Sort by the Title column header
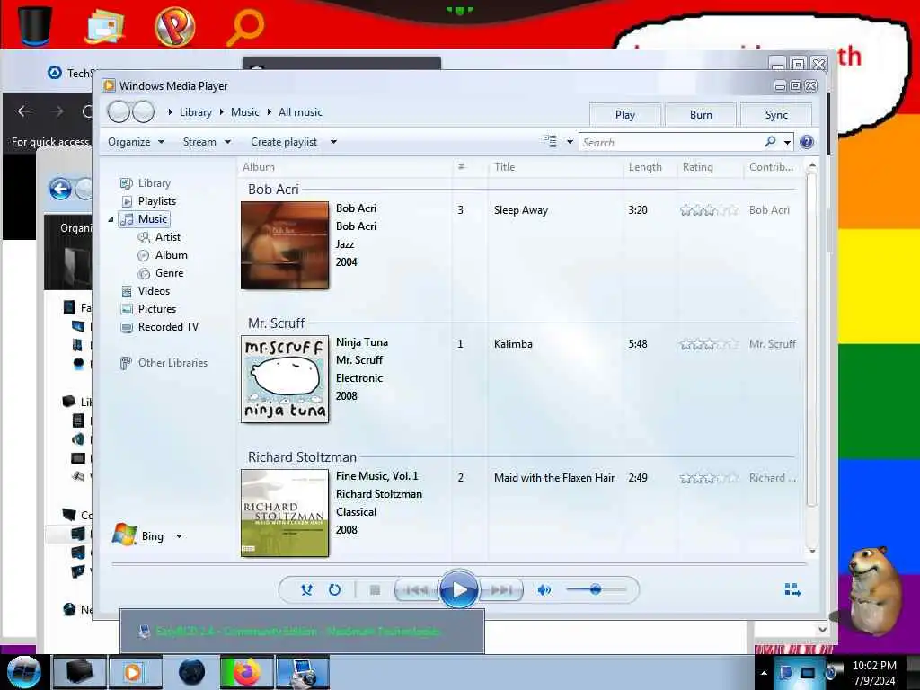Screen dimensions: 920x690 [x=504, y=167]
